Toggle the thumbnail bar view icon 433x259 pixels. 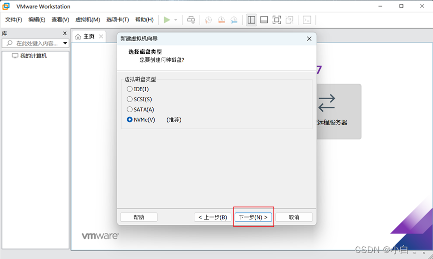[x=264, y=20]
